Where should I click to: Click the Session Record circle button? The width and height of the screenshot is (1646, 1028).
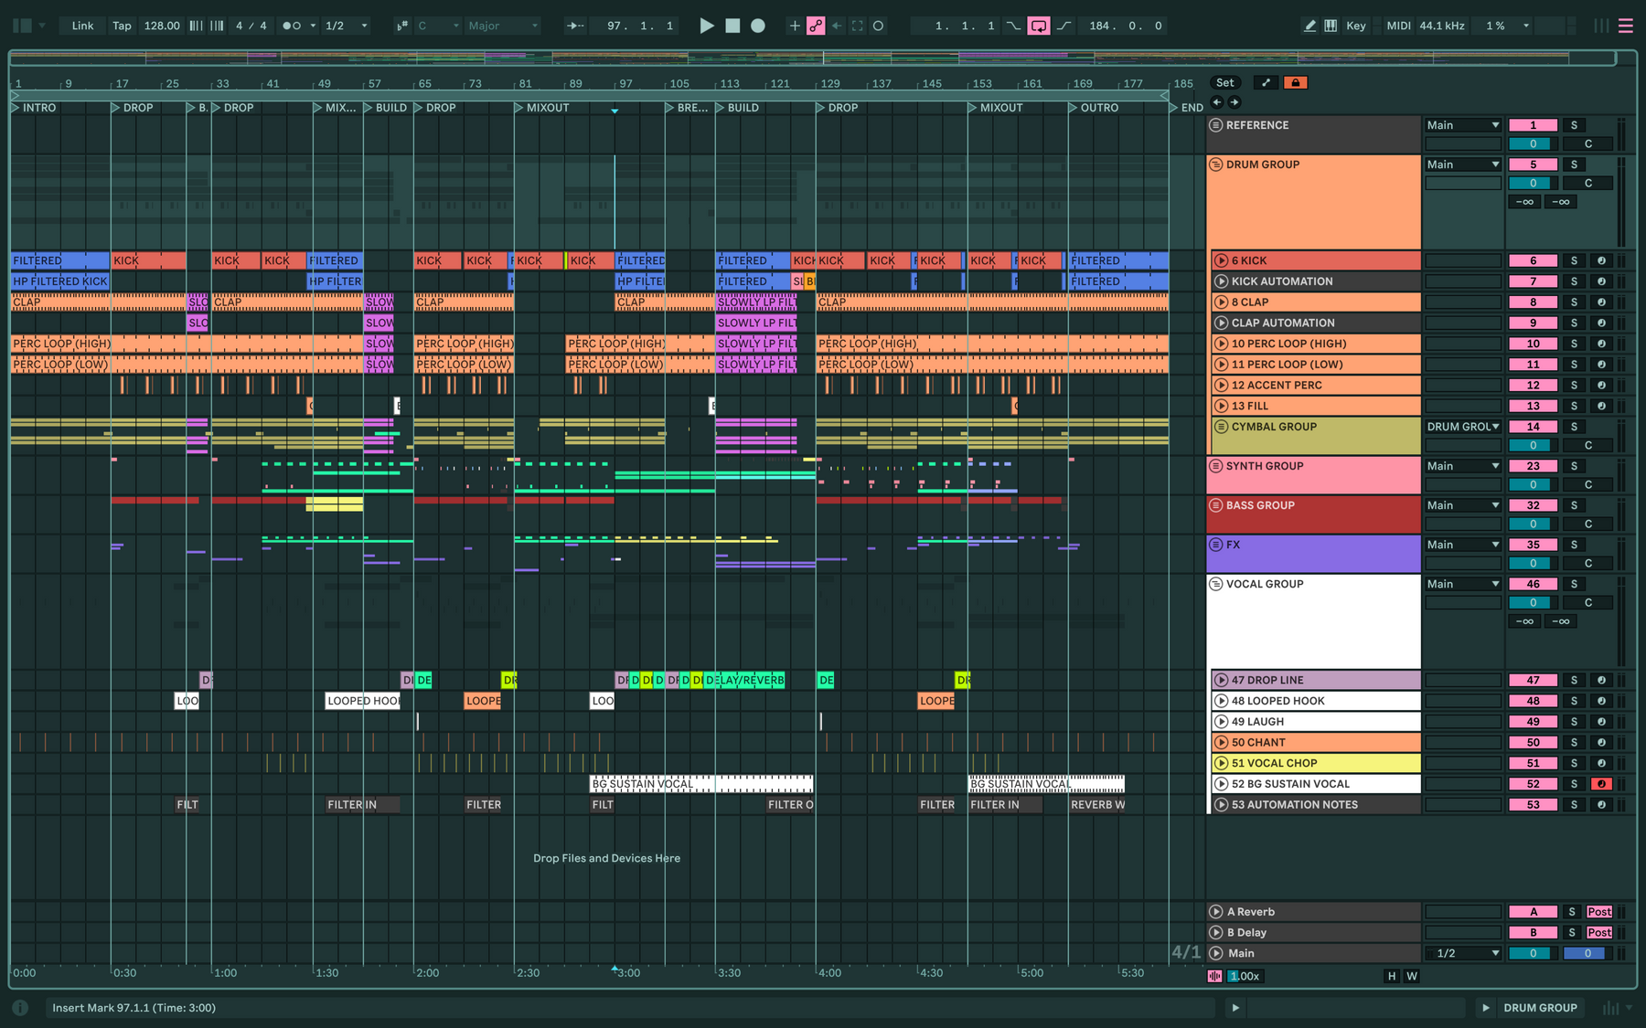coord(879,26)
